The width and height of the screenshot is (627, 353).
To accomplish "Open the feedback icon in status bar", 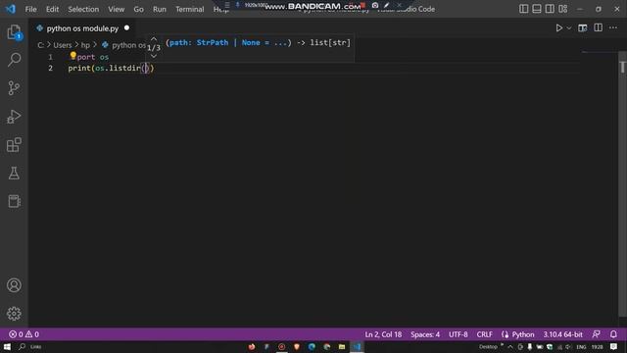I will click(x=596, y=334).
